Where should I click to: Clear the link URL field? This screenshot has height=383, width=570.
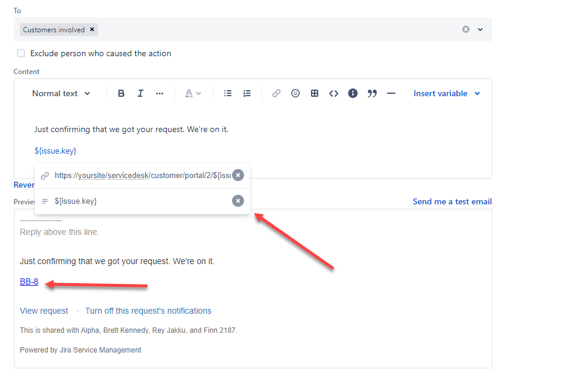pyautogui.click(x=238, y=175)
